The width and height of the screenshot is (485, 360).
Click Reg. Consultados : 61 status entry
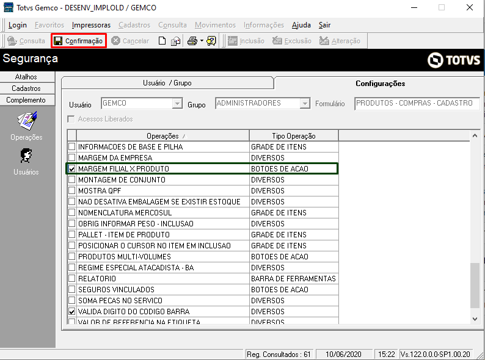[279, 354]
